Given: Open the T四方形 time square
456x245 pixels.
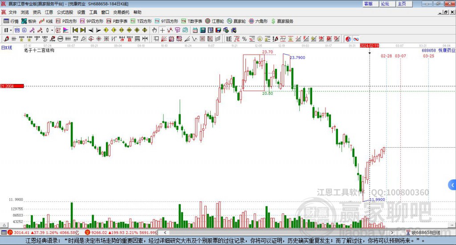Looking at the screenshot, I should [141, 21].
